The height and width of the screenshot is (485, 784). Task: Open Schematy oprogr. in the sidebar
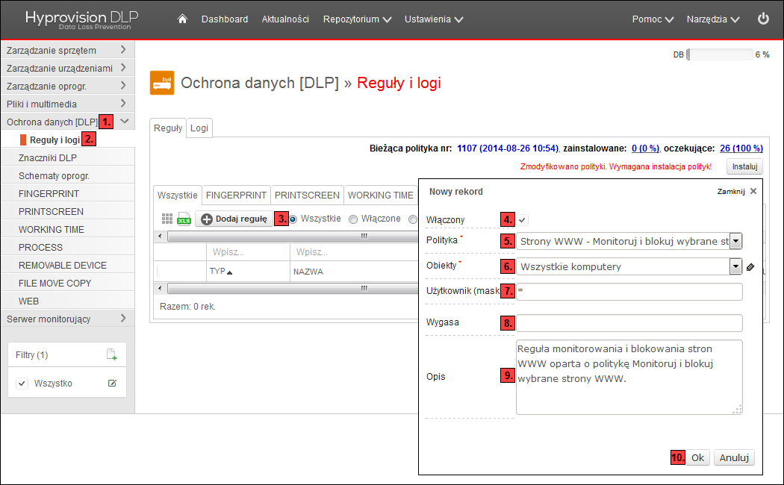(x=67, y=176)
